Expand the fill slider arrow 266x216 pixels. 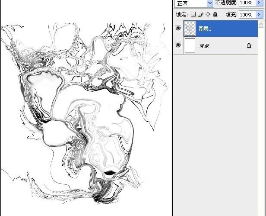point(259,15)
